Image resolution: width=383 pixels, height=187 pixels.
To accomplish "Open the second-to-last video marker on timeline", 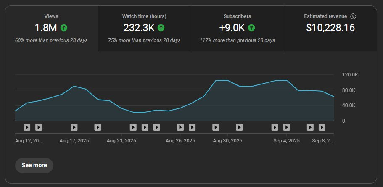I will [x=310, y=127].
